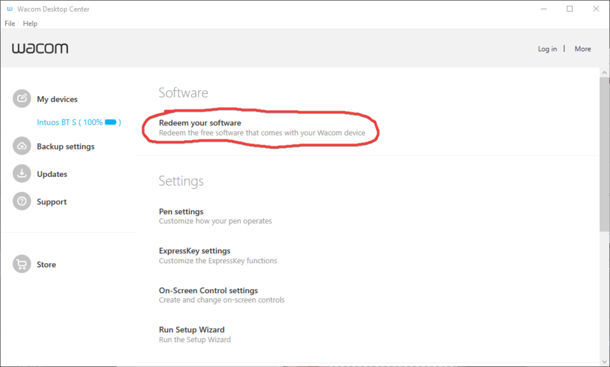
Task: Click the Wacom logo in header
Action: pos(39,48)
